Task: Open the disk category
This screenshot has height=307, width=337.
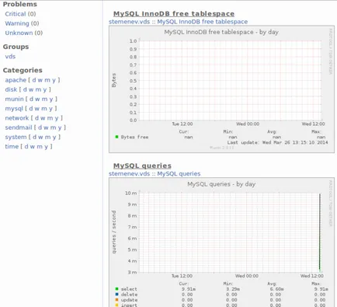Action: pos(11,89)
